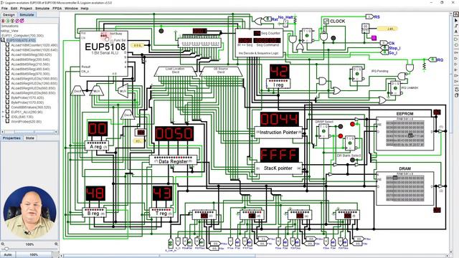
Task: Toggle the Clk pin
Action: [384, 43]
